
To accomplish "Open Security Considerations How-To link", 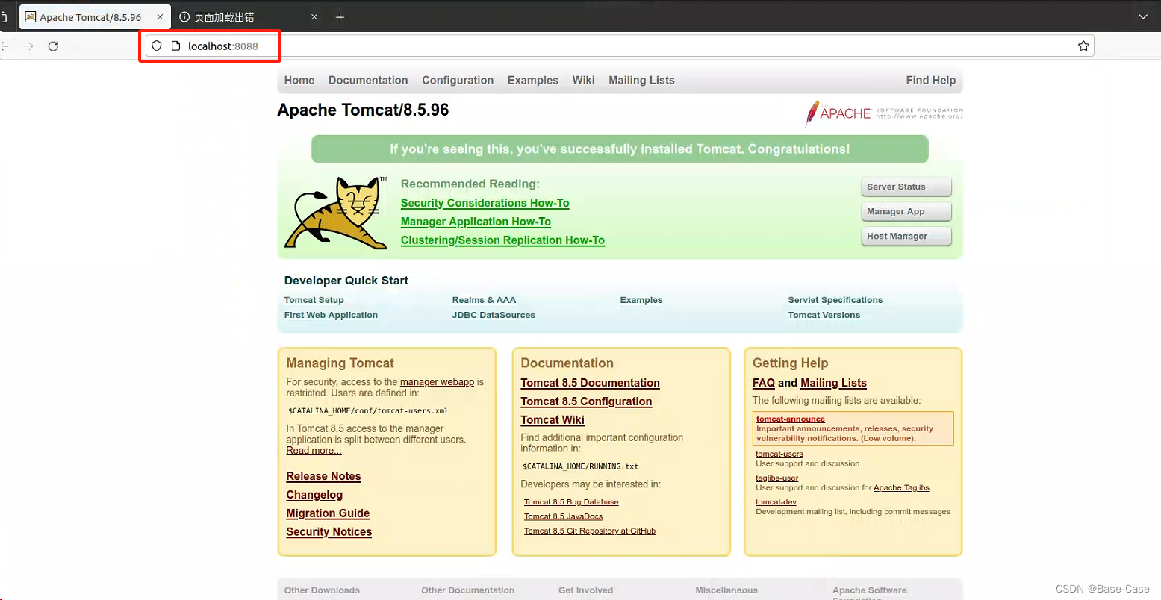I will (x=485, y=203).
